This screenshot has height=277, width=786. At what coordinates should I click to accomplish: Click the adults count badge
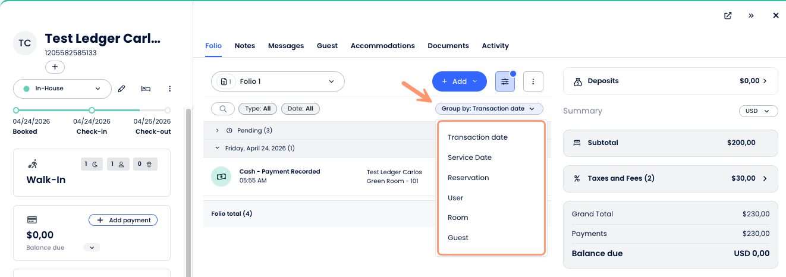pyautogui.click(x=118, y=164)
